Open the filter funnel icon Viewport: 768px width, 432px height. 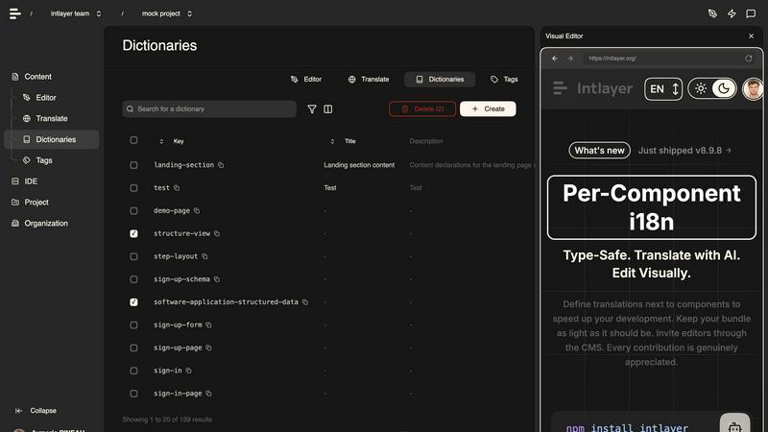(x=311, y=109)
